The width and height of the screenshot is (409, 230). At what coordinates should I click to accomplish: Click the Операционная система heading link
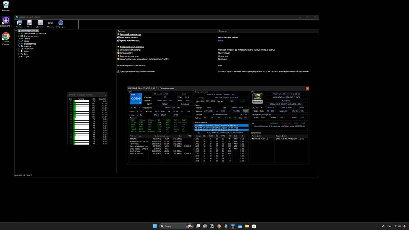click(132, 47)
